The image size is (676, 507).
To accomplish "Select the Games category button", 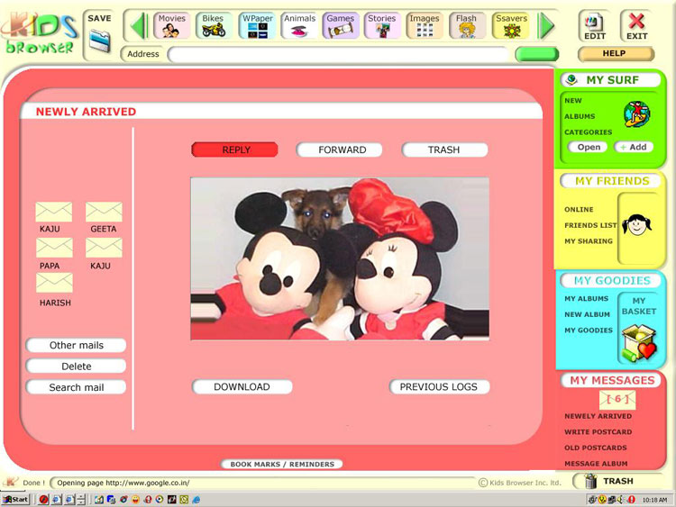I will (341, 25).
